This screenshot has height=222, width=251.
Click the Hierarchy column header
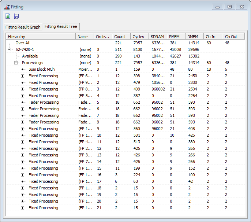[41, 37]
